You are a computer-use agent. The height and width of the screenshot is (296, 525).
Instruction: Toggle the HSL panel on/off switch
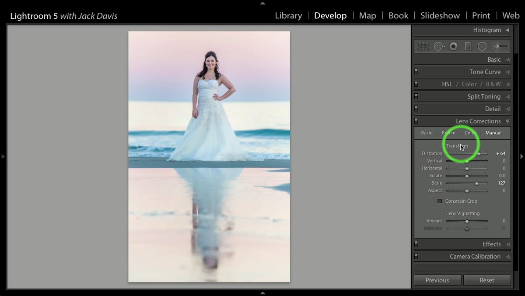[416, 84]
